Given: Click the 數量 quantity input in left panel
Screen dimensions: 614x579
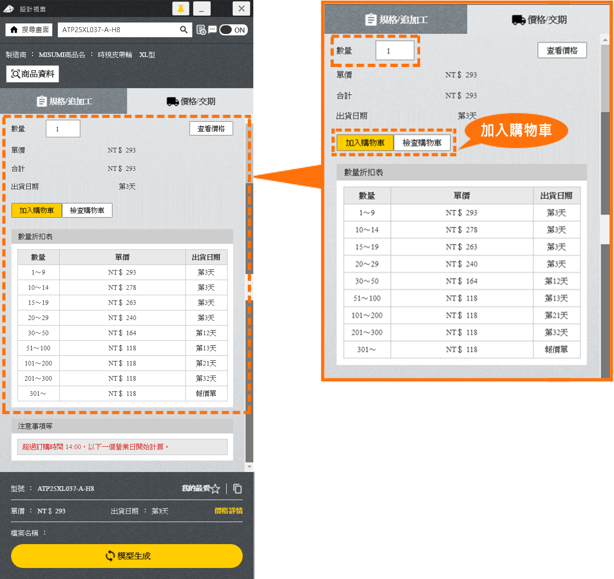Looking at the screenshot, I should pyautogui.click(x=63, y=129).
